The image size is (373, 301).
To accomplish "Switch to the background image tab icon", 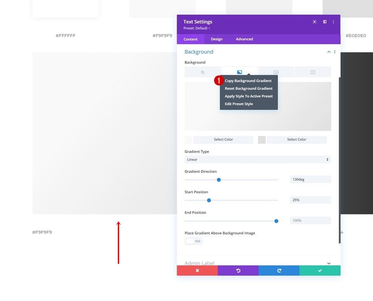I will point(276,72).
